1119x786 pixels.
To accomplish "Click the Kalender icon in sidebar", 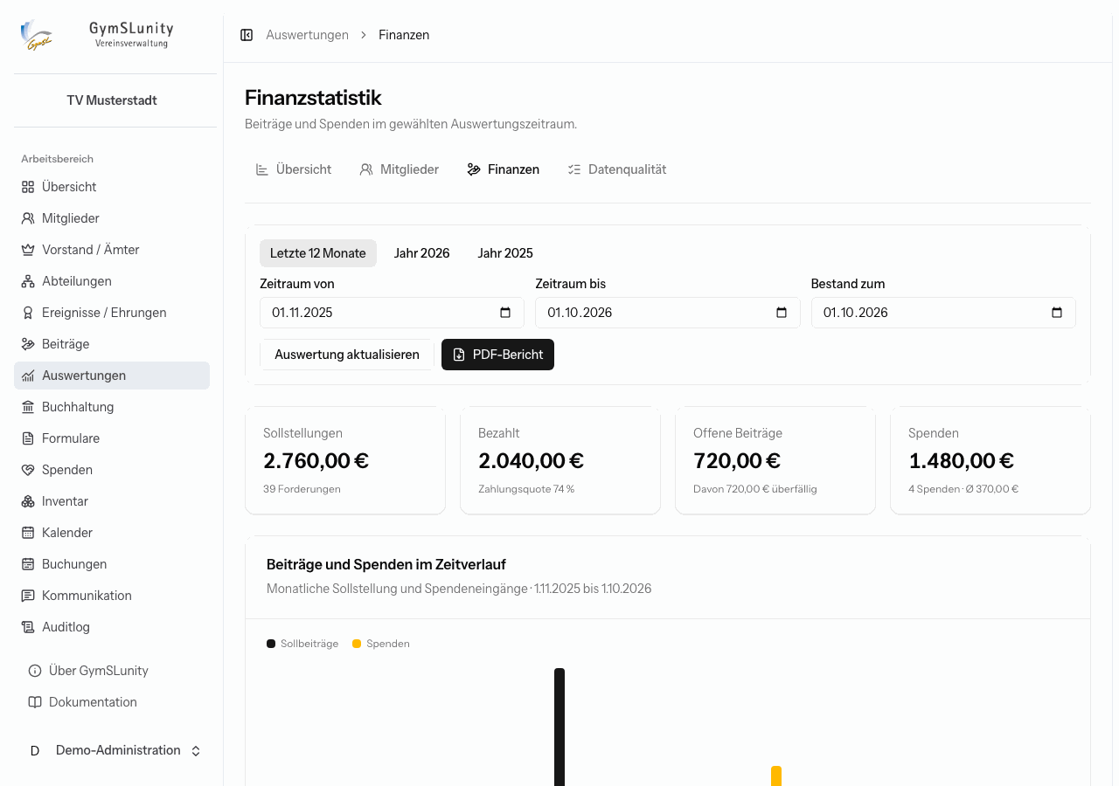I will tap(28, 533).
